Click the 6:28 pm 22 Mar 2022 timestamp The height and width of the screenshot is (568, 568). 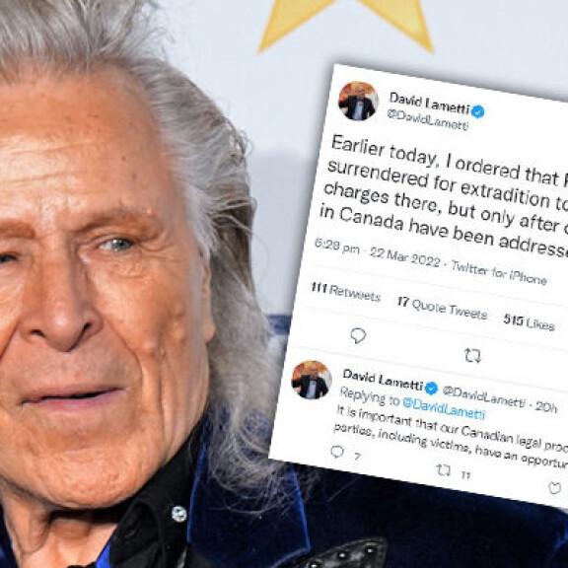coord(378,252)
